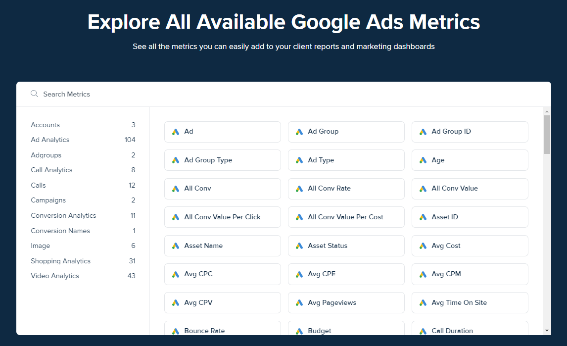The image size is (567, 346).
Task: Open the Avg CPC metric card
Action: pos(222,274)
